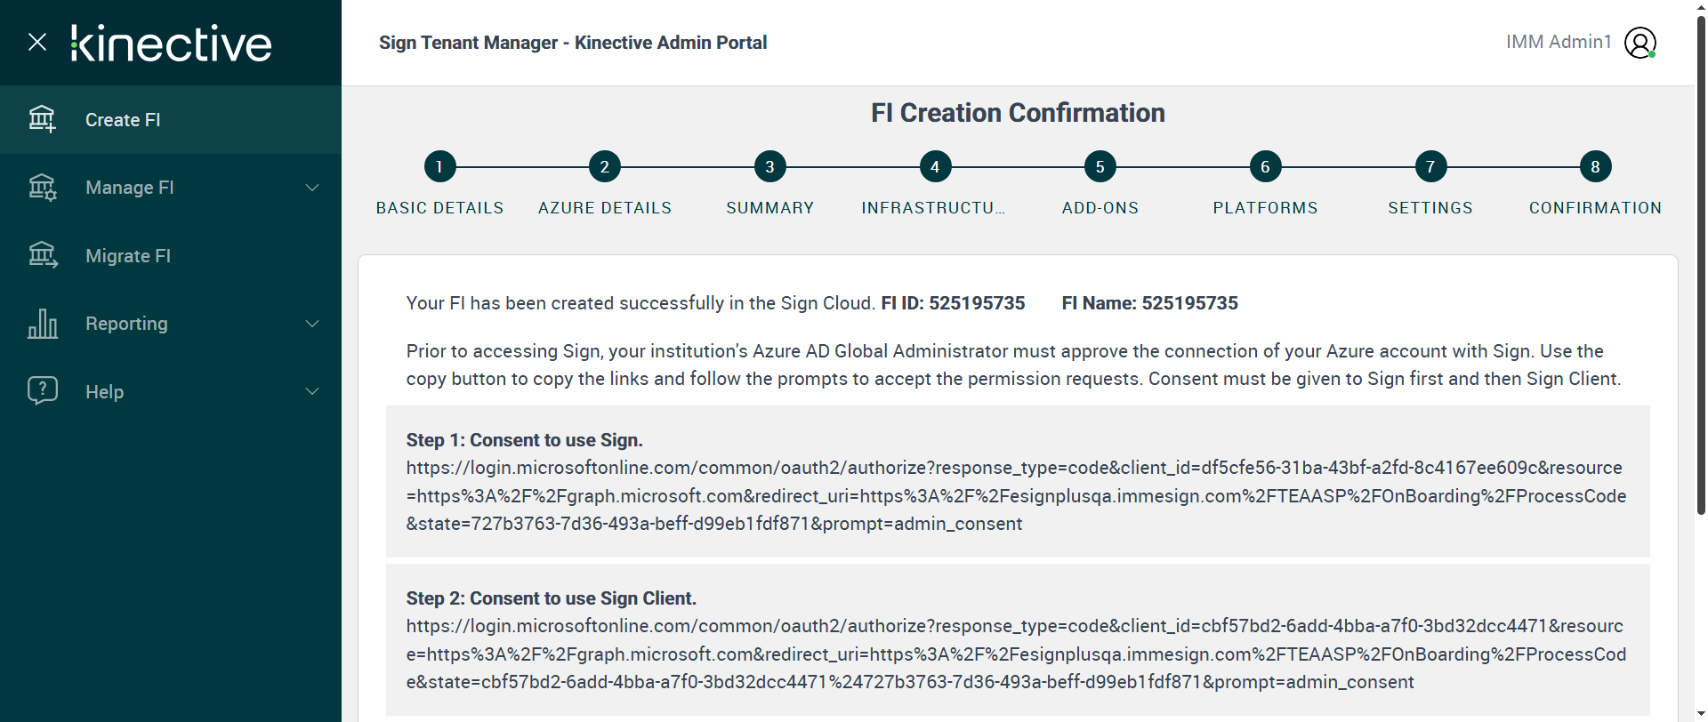Expand the Reporting submenu chevron
The width and height of the screenshot is (1708, 722).
pyautogui.click(x=312, y=324)
